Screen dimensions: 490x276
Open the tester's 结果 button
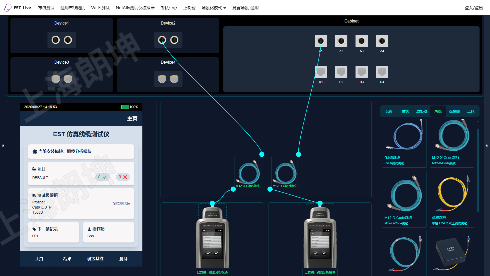point(67,259)
